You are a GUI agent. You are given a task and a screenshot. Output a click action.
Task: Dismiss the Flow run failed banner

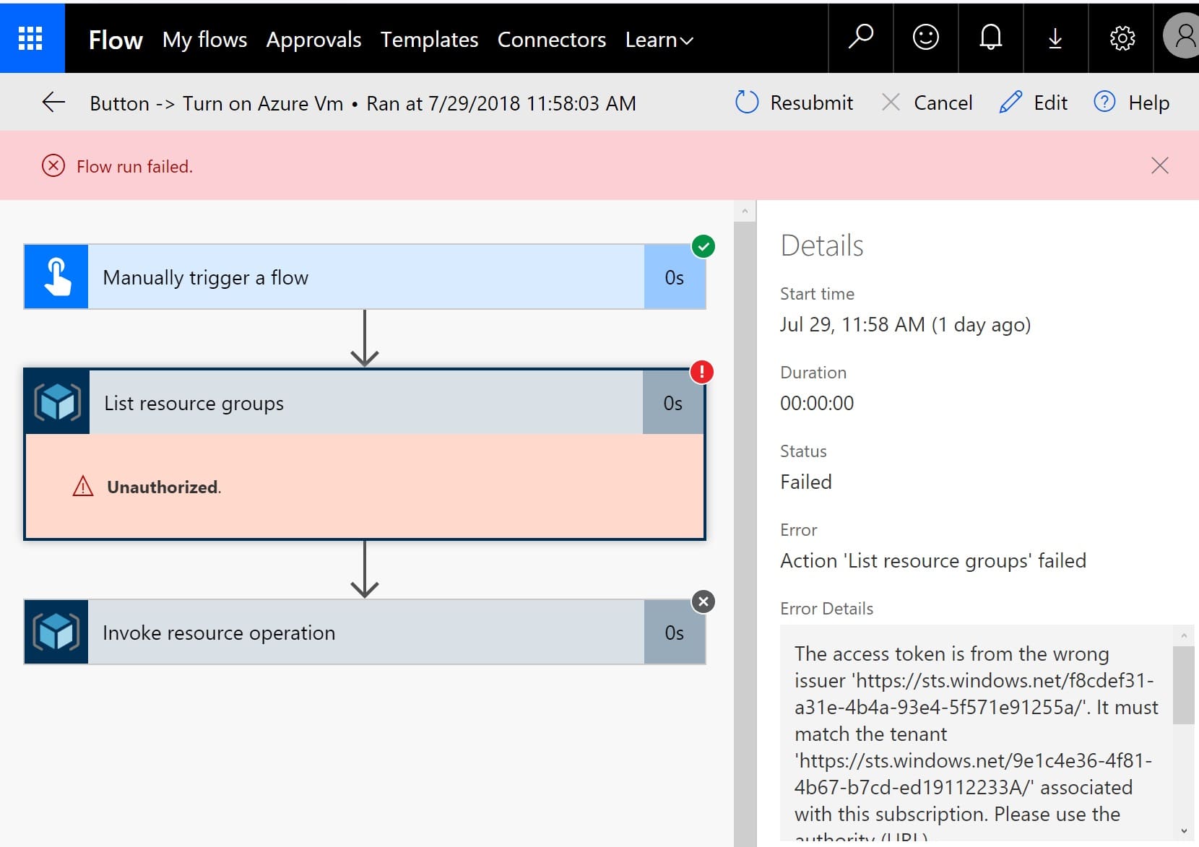[1159, 165]
